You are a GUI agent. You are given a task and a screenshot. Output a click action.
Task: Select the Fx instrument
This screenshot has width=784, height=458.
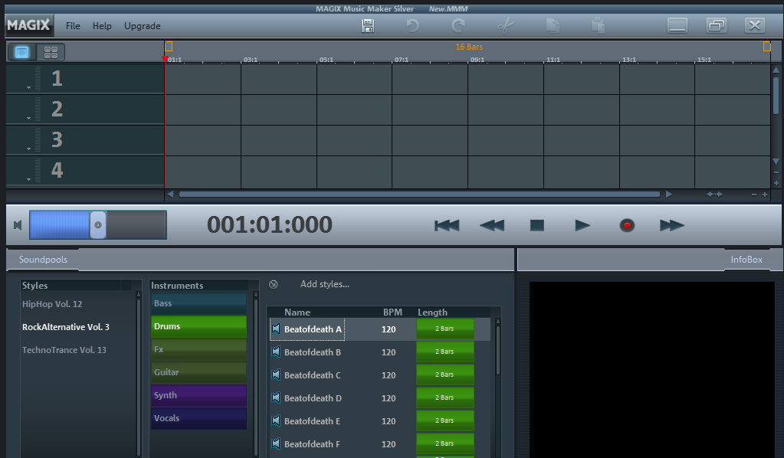click(x=198, y=349)
